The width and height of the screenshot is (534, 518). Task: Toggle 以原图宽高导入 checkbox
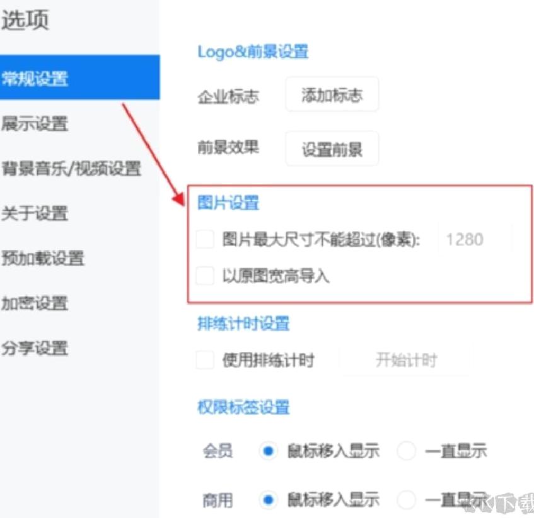tap(205, 275)
